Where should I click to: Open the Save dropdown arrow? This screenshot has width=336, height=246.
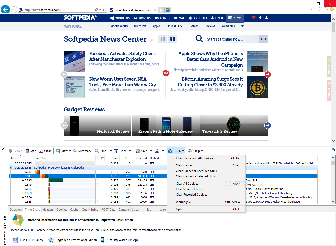[151, 151]
